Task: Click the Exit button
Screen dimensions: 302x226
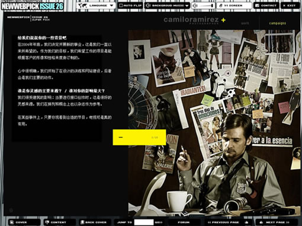Action: [x=290, y=5]
